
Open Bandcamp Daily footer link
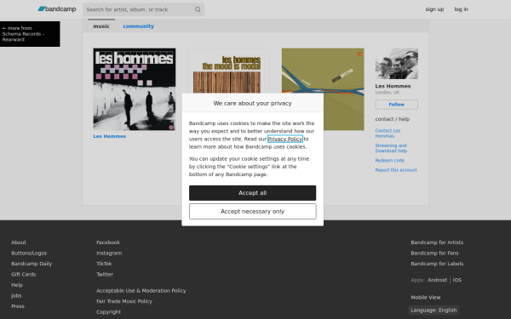coord(32,264)
